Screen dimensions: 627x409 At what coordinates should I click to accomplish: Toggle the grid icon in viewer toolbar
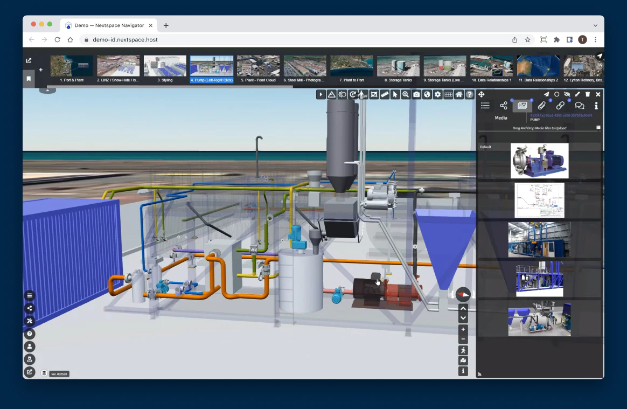click(448, 94)
